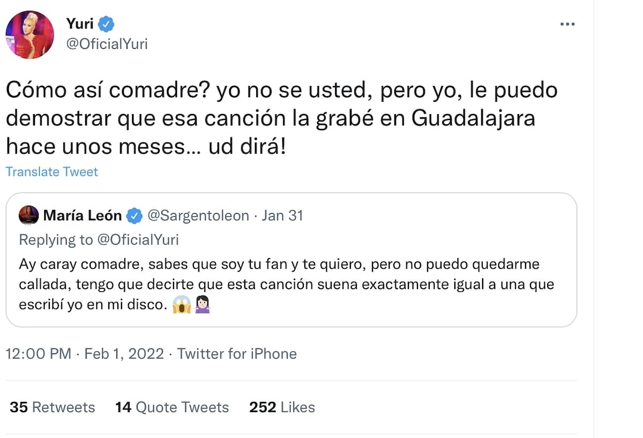Click Yuri's verified badge icon
This screenshot has height=438, width=643.
point(107,24)
